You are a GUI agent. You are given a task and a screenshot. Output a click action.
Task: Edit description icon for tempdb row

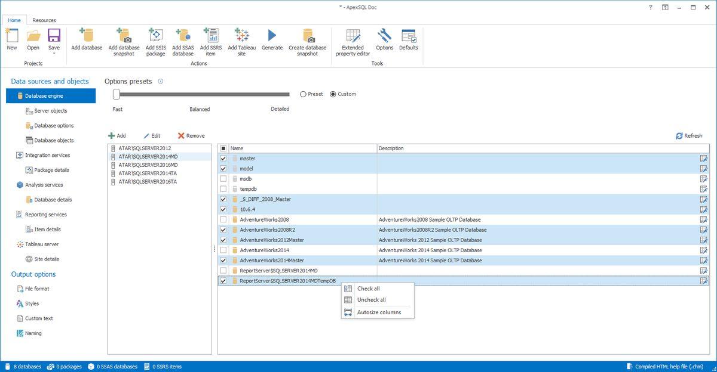coord(704,189)
